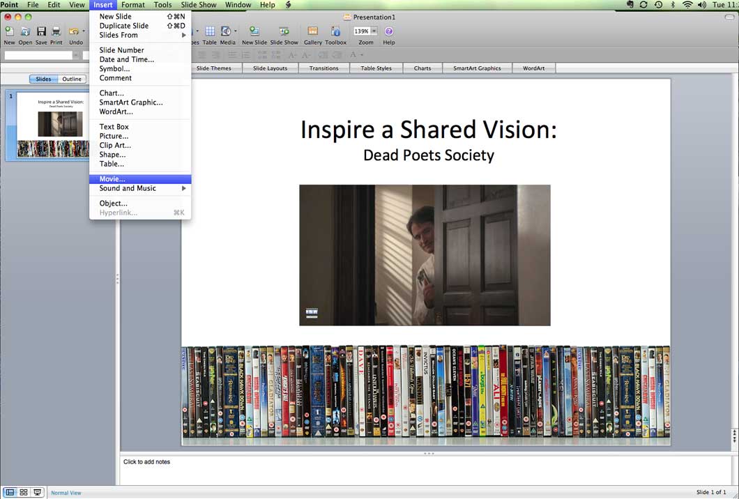
Task: Open the Window menu
Action: click(238, 5)
